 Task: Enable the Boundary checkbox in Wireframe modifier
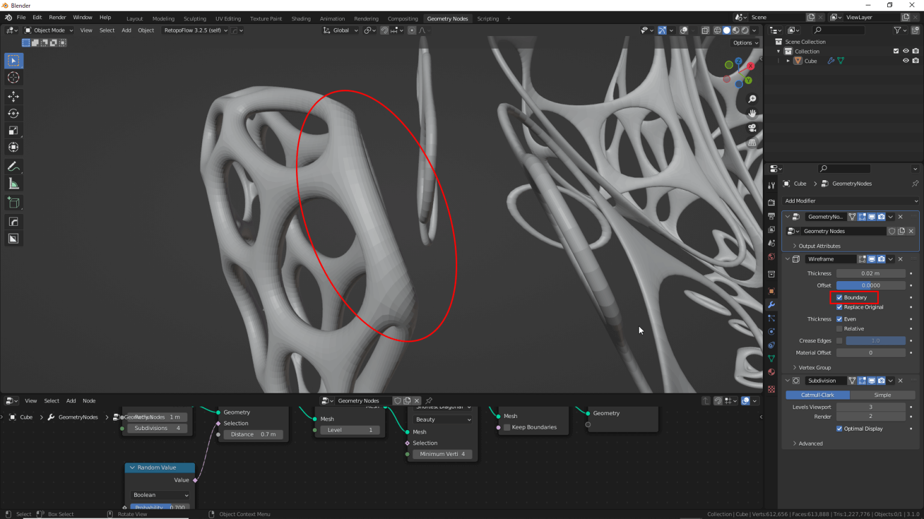click(840, 297)
